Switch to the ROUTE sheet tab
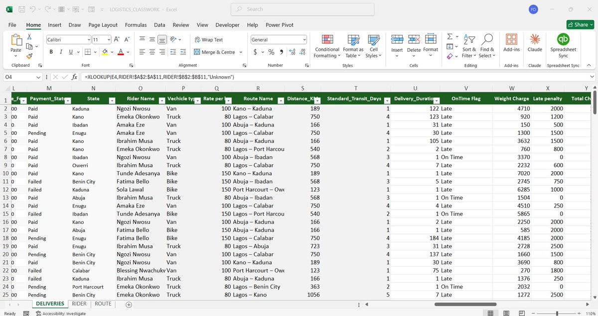The image size is (598, 316). [103, 304]
